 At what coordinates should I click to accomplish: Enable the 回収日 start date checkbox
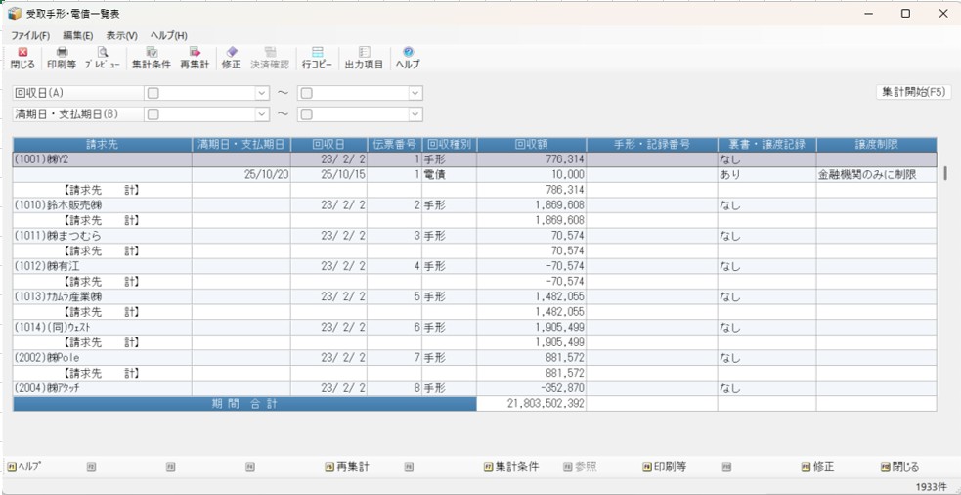click(153, 93)
